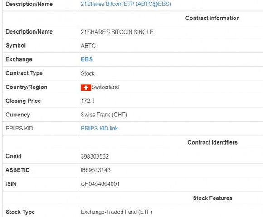Click the Switzerland flag icon
This screenshot has width=263, height=217.
[x=86, y=87]
